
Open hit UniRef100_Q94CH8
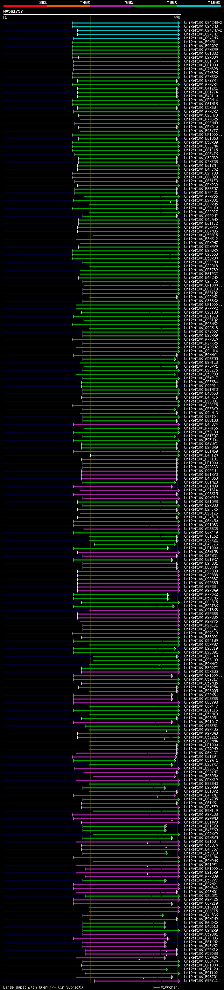pyautogui.click(x=201, y=27)
